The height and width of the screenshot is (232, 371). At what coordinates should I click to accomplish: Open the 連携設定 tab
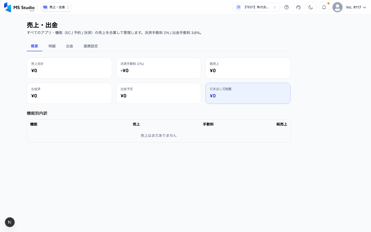[91, 46]
